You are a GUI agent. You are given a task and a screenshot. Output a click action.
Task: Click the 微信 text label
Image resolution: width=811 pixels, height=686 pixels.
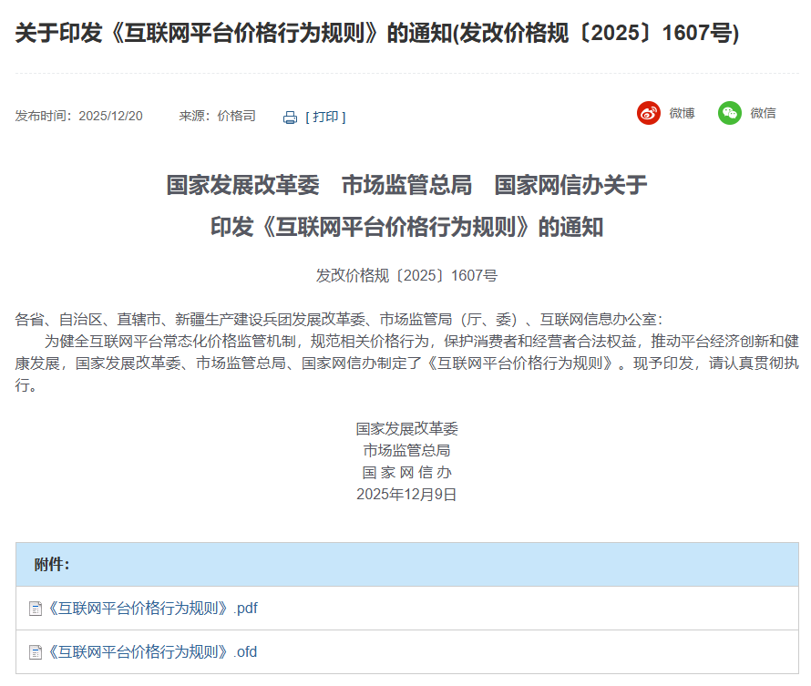click(x=763, y=113)
